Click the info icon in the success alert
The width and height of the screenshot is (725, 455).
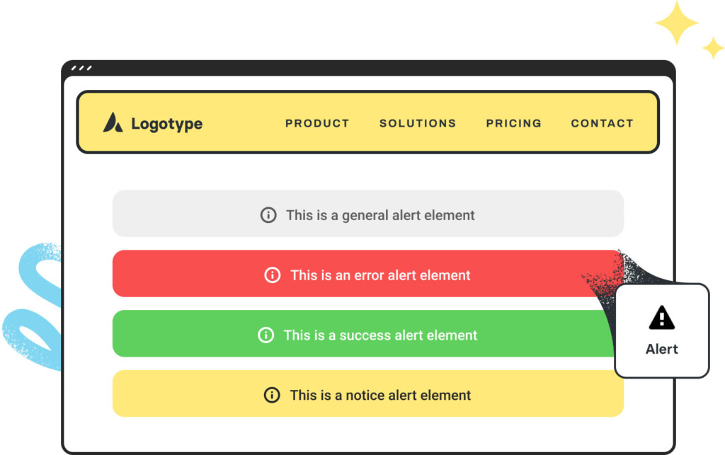[x=266, y=335]
